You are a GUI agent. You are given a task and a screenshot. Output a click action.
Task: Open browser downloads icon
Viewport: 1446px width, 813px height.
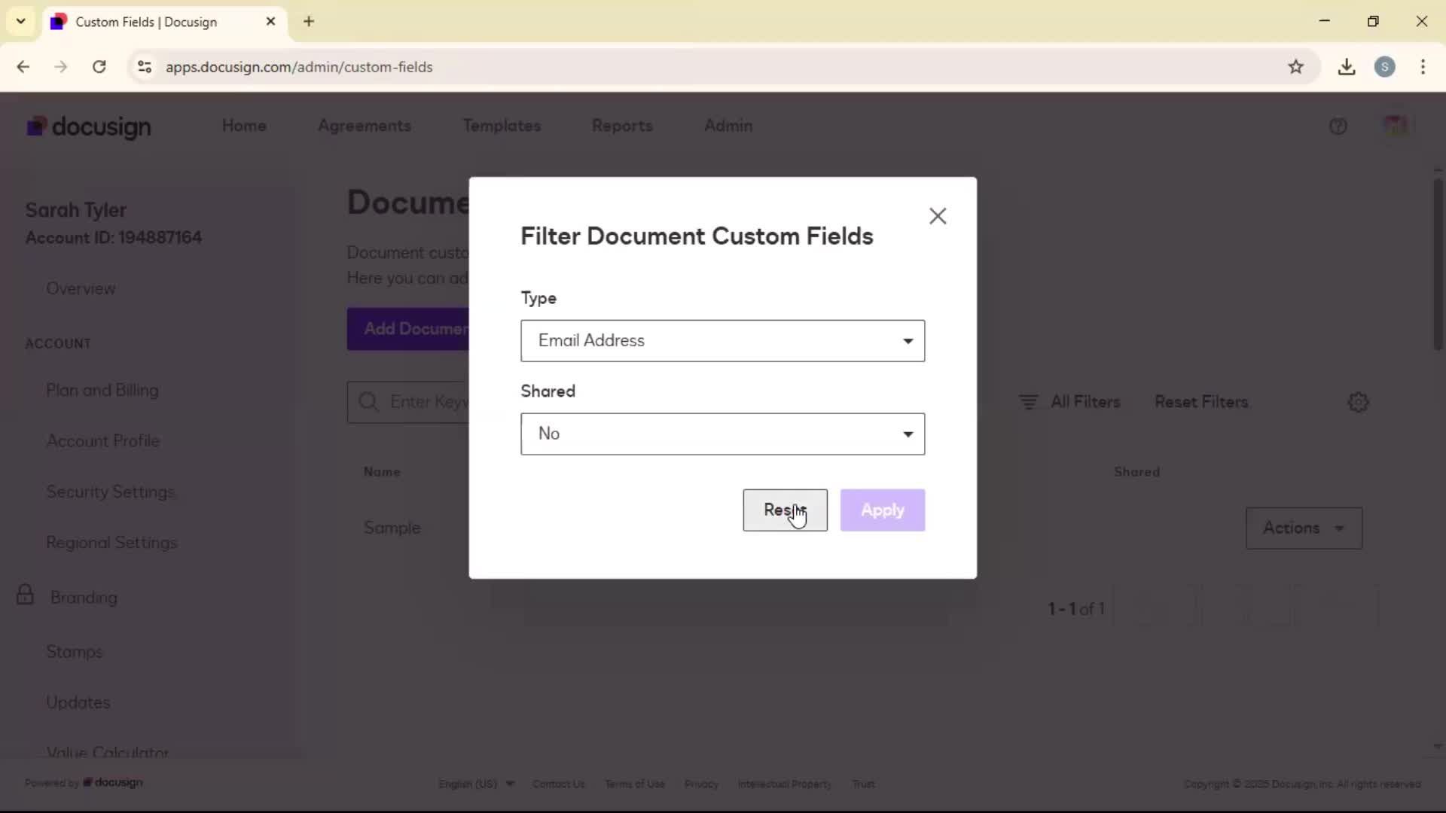coord(1347,67)
